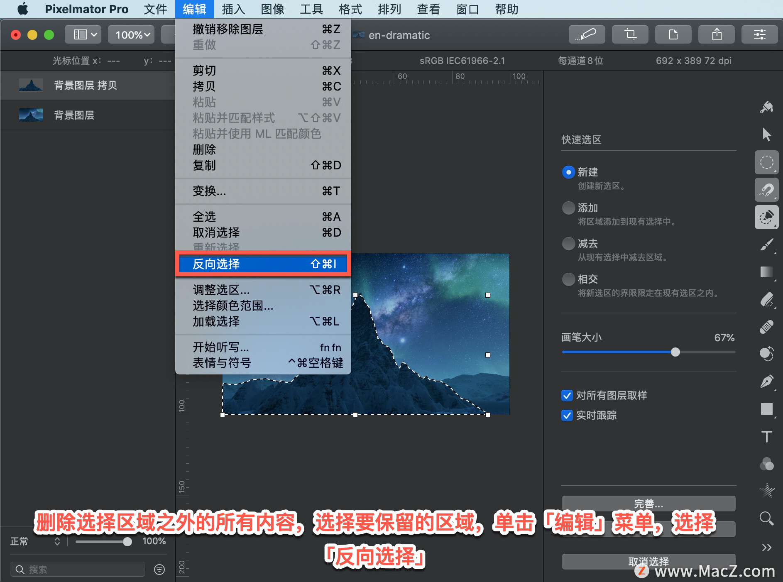Screen dimensions: 783x582
Task: Select the Pen tool in the sidebar
Action: coord(767,381)
